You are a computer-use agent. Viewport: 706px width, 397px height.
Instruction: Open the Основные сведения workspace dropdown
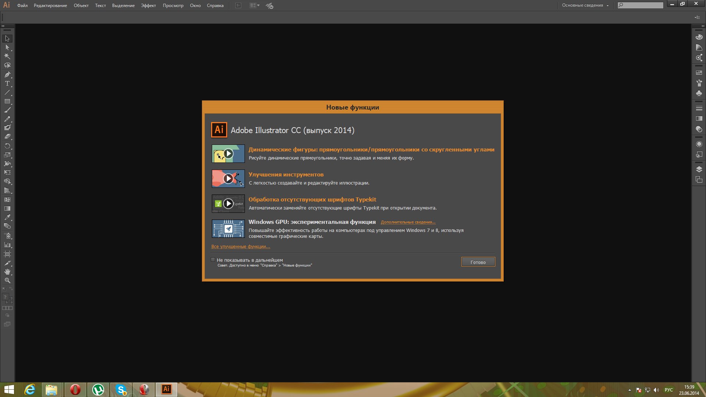(x=585, y=6)
